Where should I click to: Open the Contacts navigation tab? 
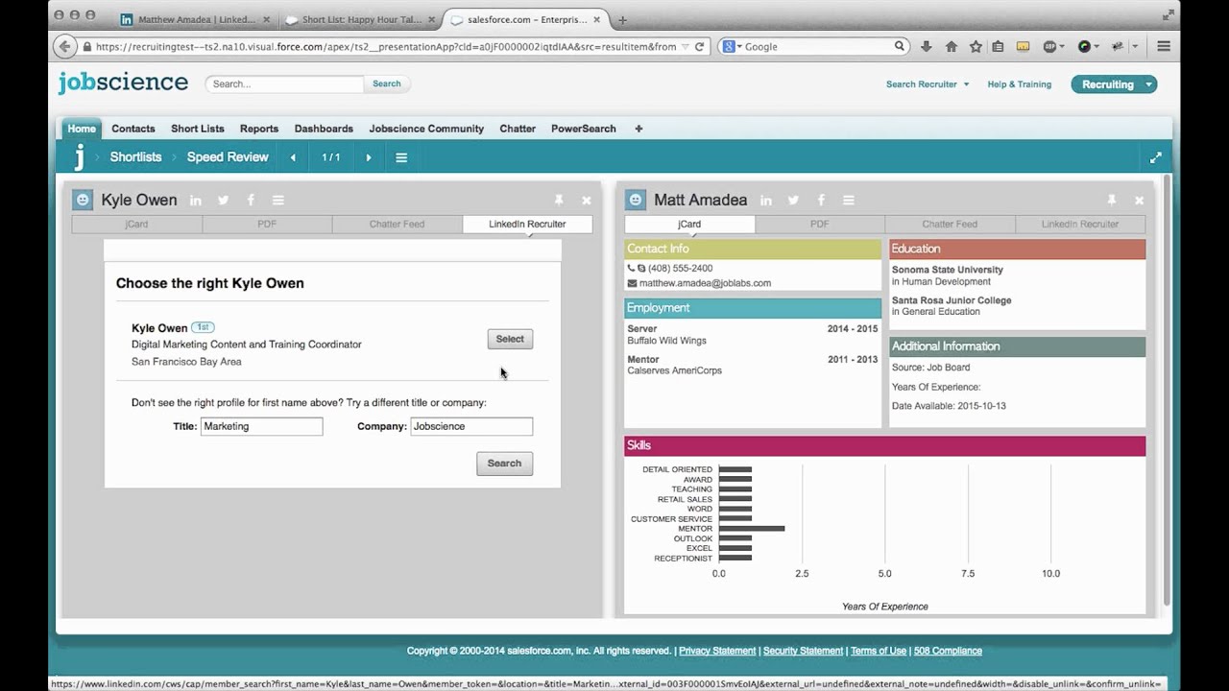pos(133,129)
